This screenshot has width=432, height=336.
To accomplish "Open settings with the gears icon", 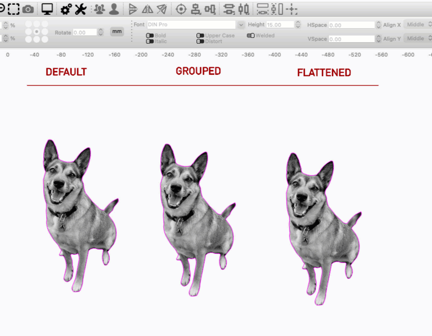I will 66,9.
